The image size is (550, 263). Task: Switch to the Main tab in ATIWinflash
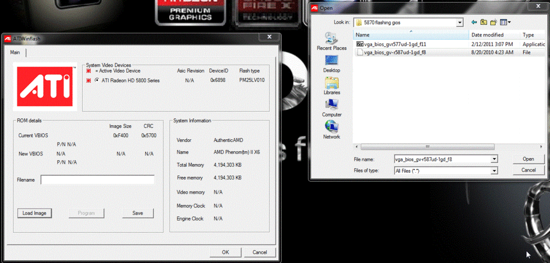point(15,53)
